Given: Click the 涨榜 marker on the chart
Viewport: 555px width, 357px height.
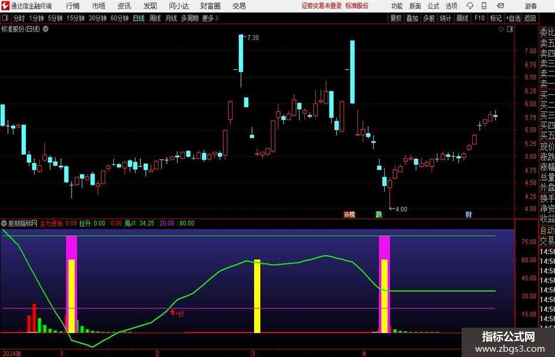Looking at the screenshot, I should click(349, 214).
